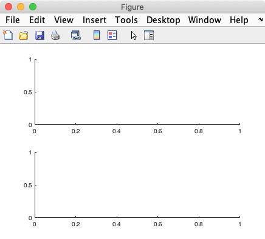The height and width of the screenshot is (239, 265).
Task: Click the New Figure toolbar icon
Action: (x=8, y=35)
